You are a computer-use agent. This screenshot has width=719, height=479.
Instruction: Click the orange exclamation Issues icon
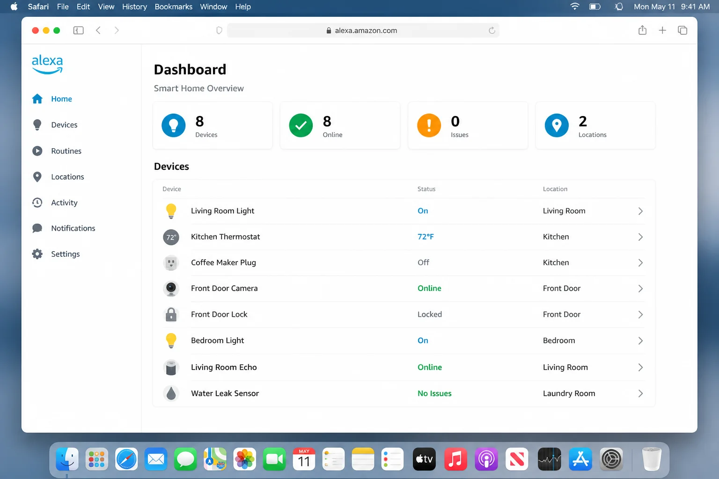coord(429,125)
